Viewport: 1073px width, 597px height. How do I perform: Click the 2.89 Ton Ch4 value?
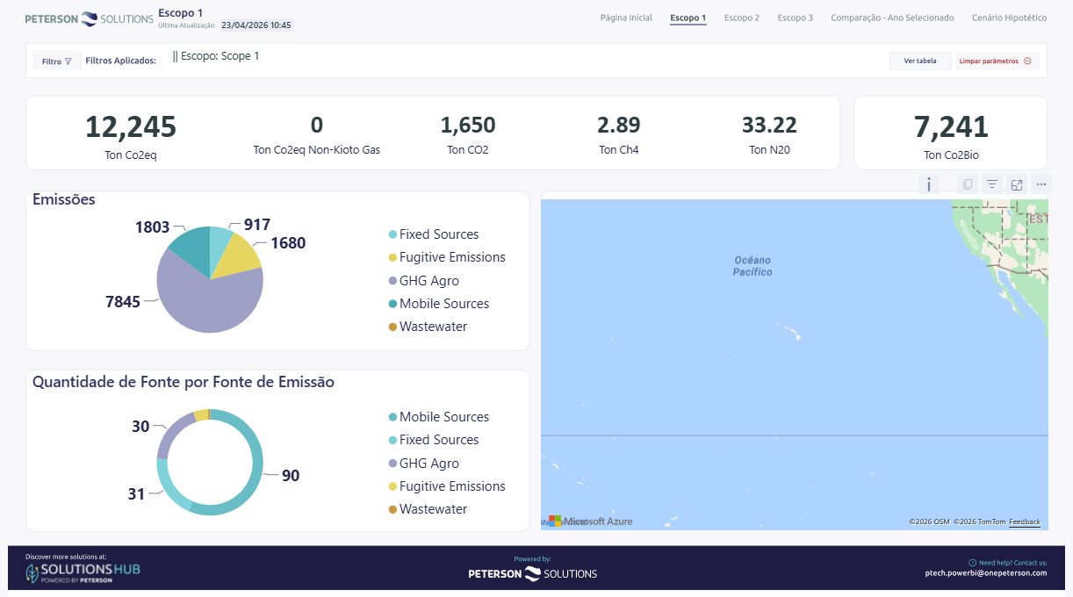coord(619,125)
